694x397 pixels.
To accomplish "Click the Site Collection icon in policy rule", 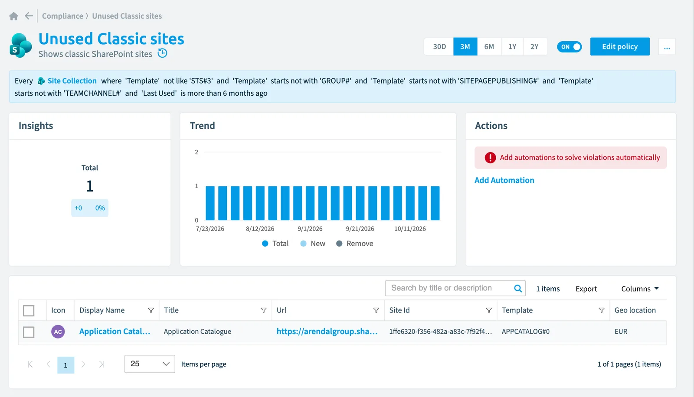I will [41, 81].
